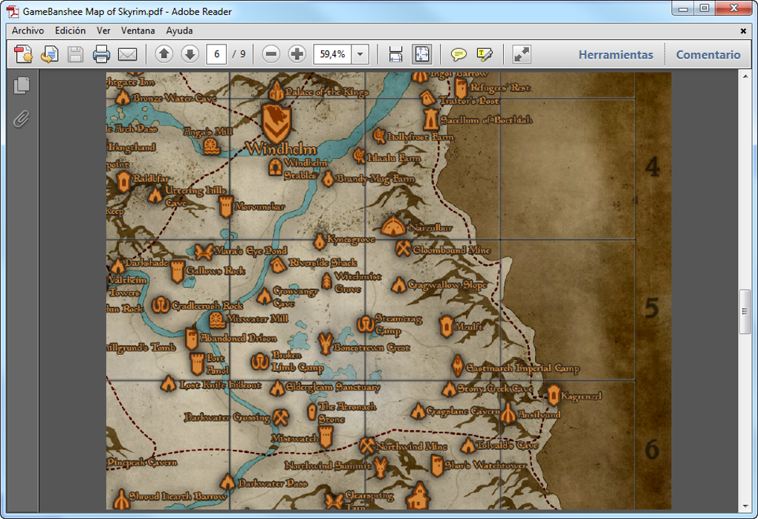The image size is (758, 519).
Task: Print the document using printer icon
Action: (101, 54)
